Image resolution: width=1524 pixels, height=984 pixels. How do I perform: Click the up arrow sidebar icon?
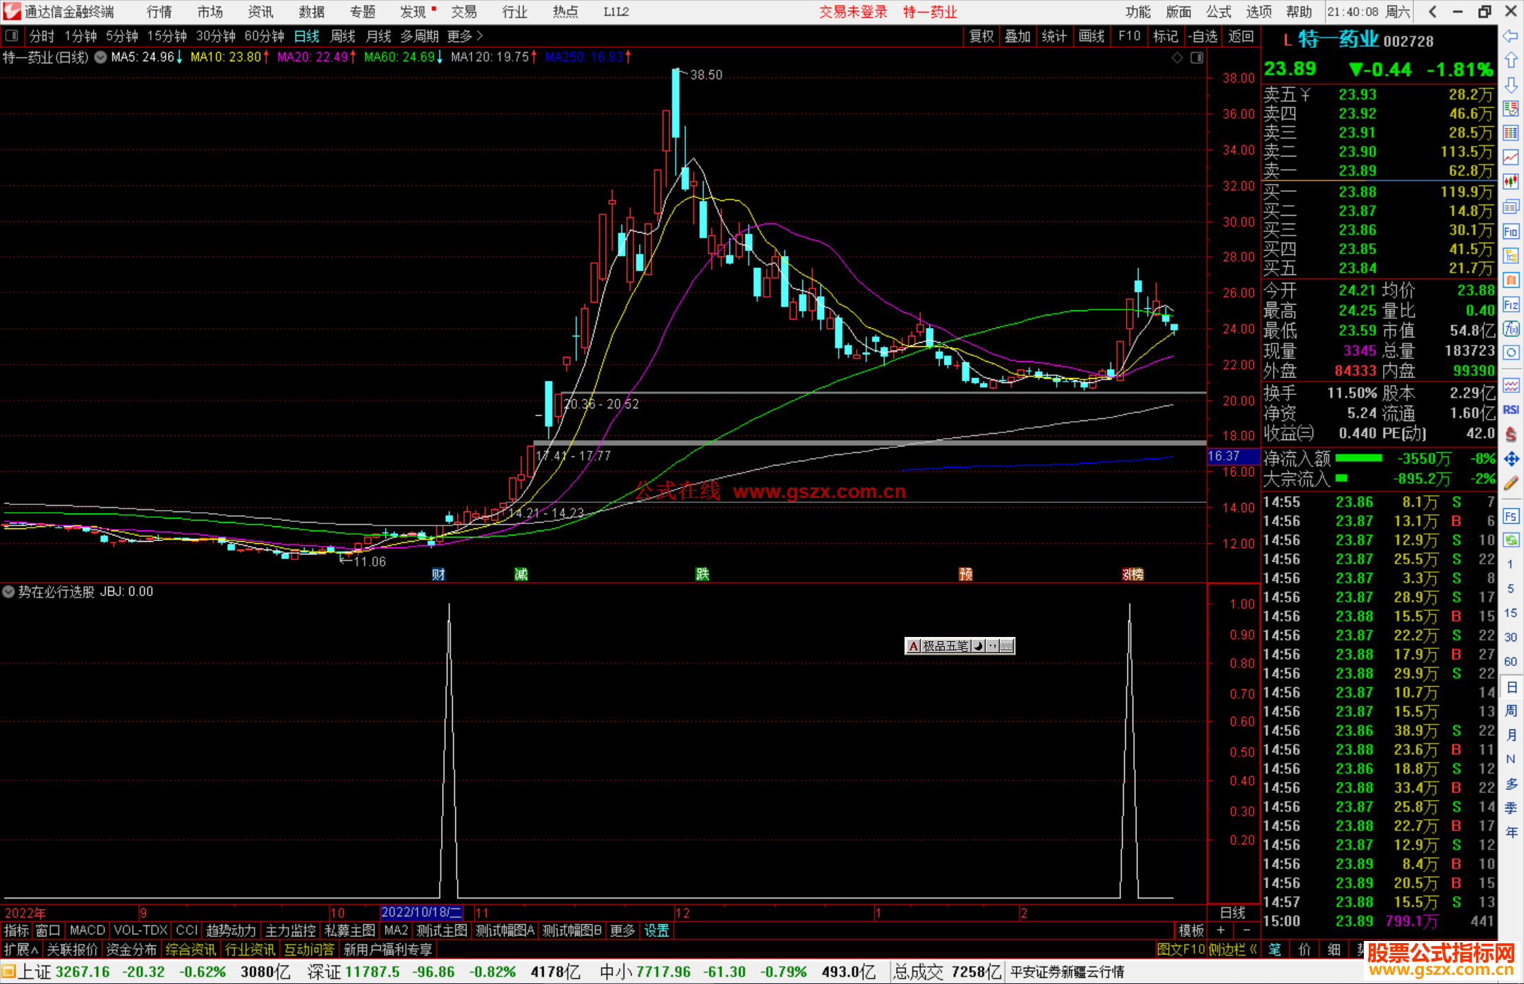(1511, 60)
